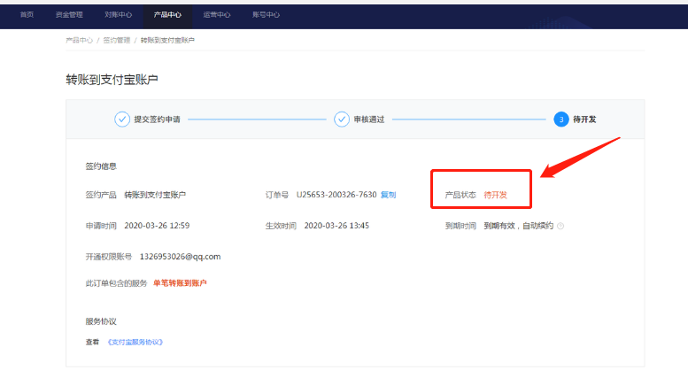Click the 提交签约申请 step checkmark icon
This screenshot has width=688, height=378.
(122, 120)
